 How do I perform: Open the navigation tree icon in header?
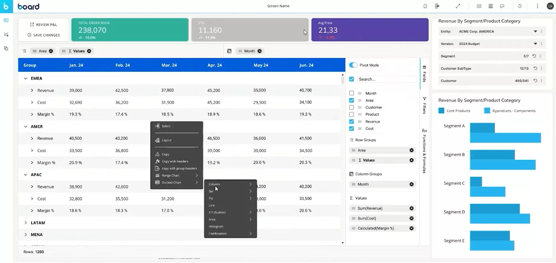pyautogui.click(x=437, y=6)
